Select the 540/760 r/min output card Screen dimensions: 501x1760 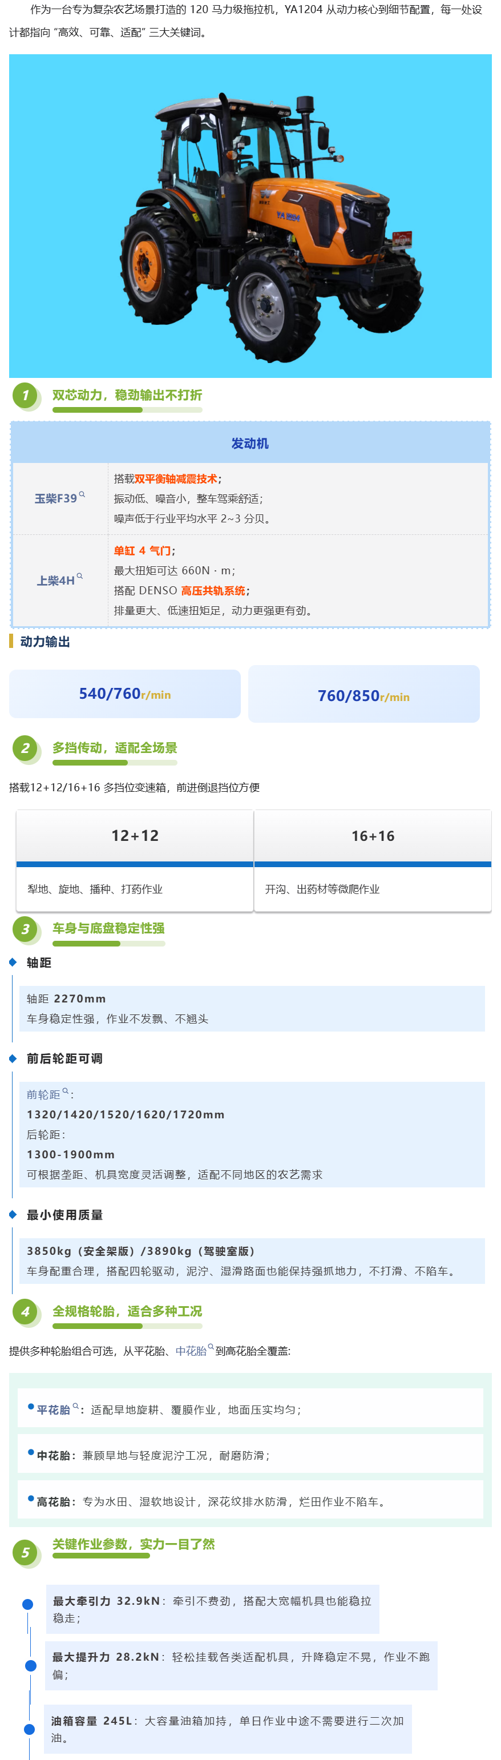click(x=125, y=694)
